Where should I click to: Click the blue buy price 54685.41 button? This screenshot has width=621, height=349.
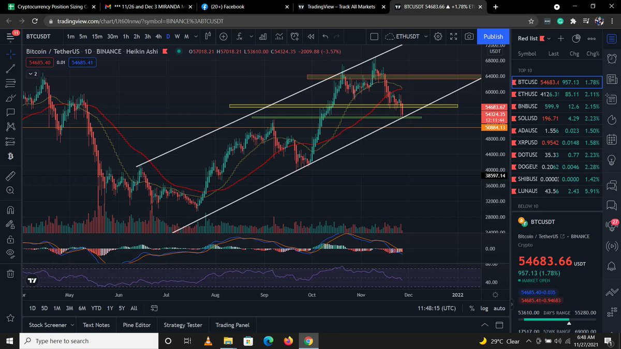(x=82, y=62)
